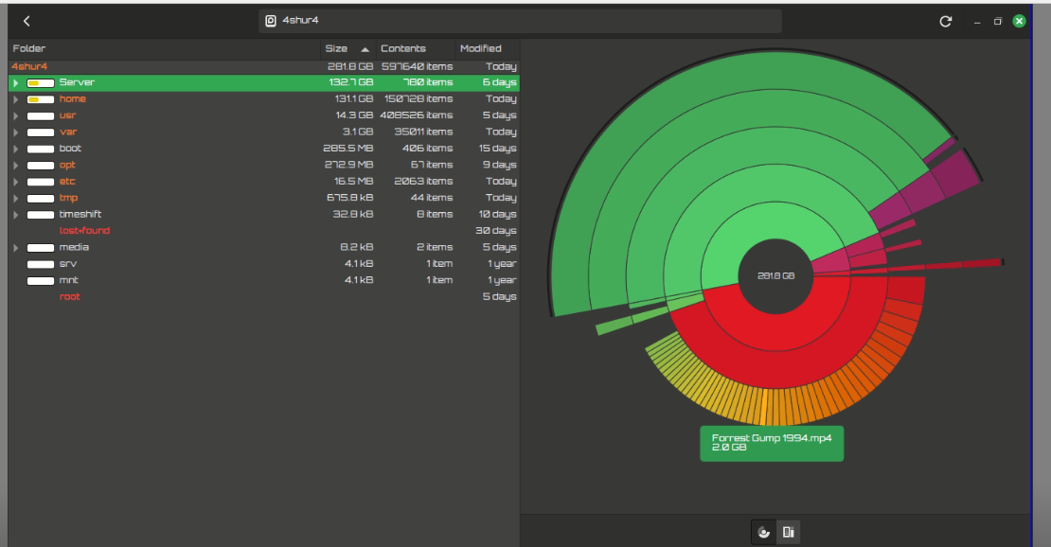Click the "408526 items" contents cell
1051x547 pixels.
pos(417,115)
